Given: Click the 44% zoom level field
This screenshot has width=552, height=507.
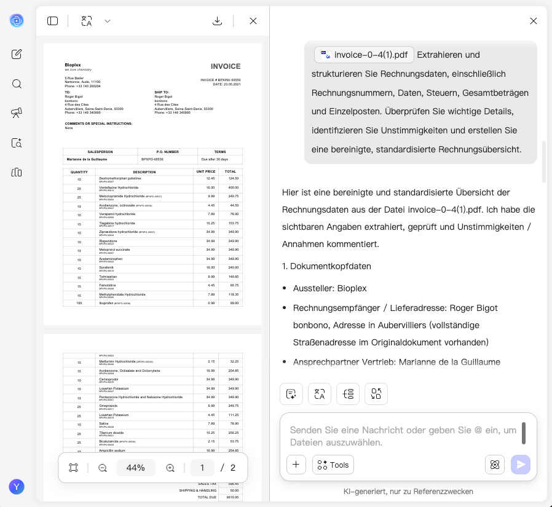Looking at the screenshot, I should tap(135, 468).
